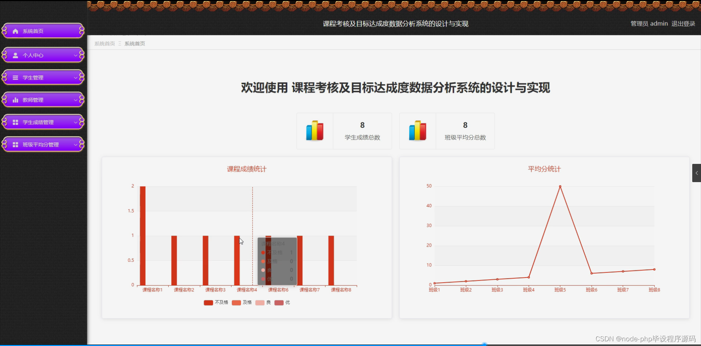Click the list icon on 学生管理
This screenshot has height=346, width=701.
point(15,77)
